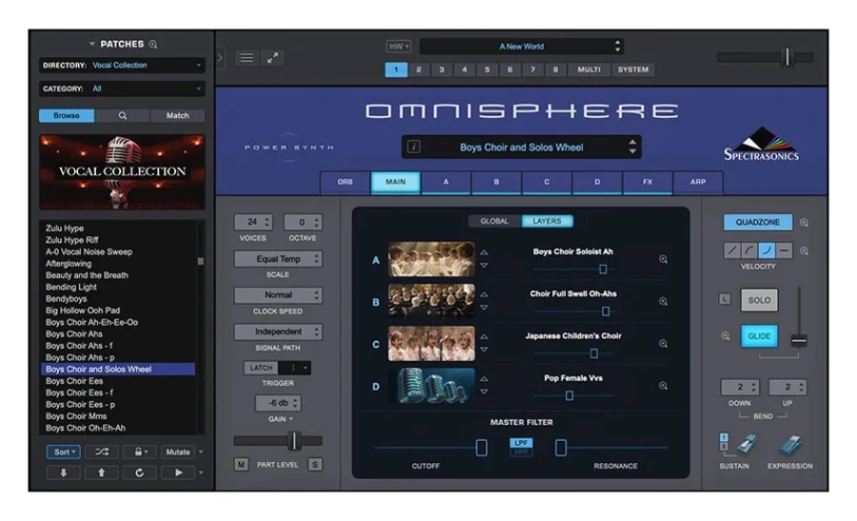Open the A New World multi selector

[x=522, y=47]
